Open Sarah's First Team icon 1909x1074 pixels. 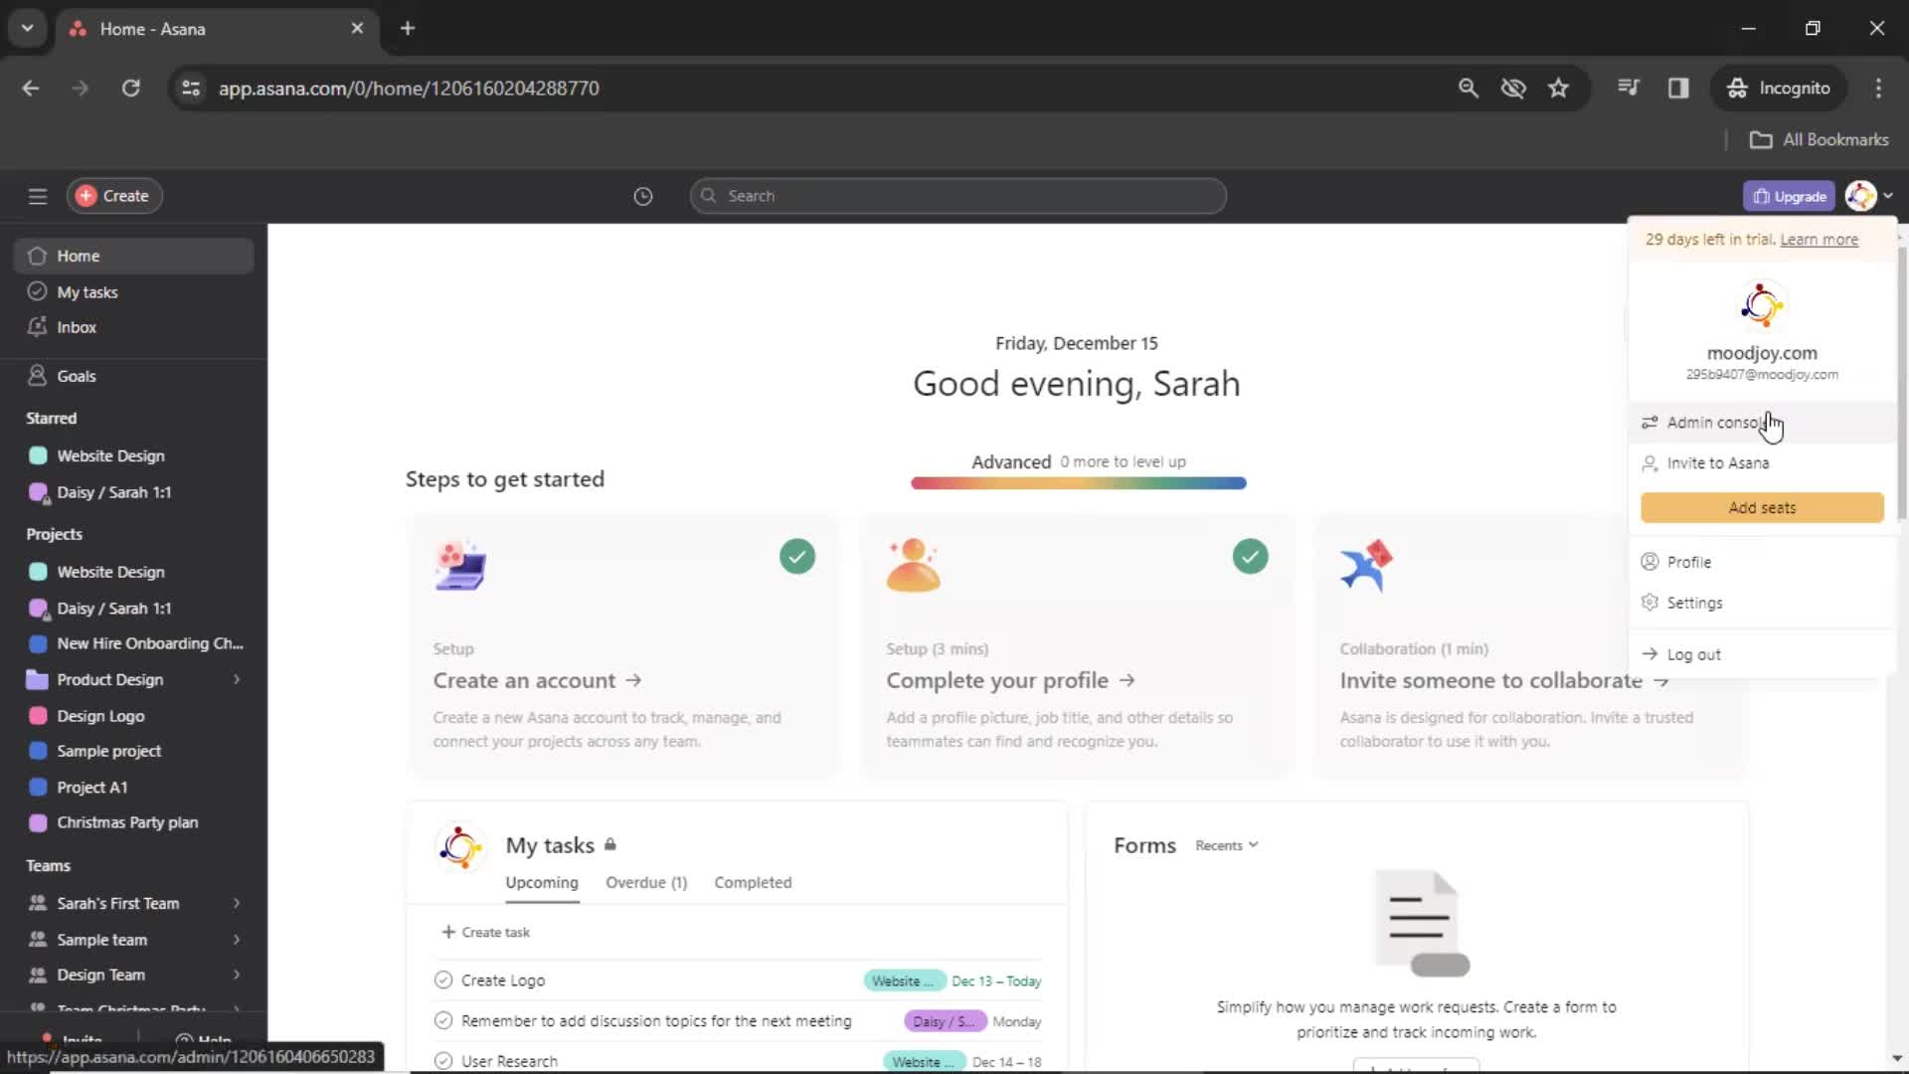click(x=38, y=903)
